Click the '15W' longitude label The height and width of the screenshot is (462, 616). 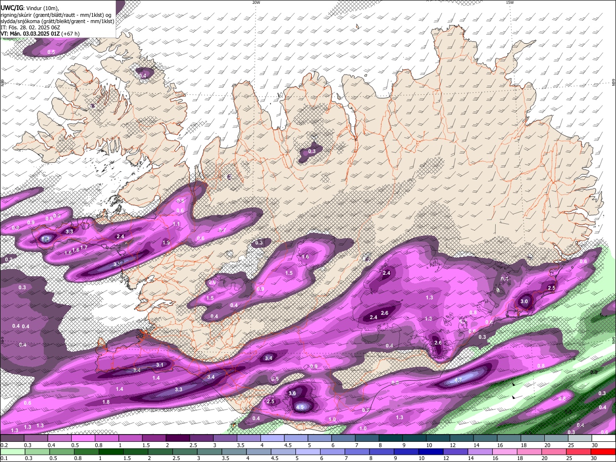510,2
